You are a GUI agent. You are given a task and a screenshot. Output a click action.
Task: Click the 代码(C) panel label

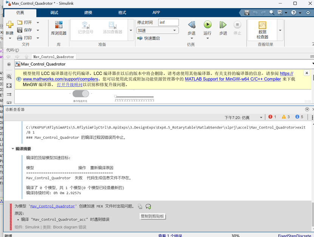12,50
